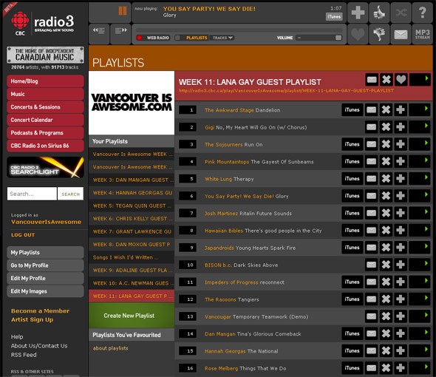The image size is (436, 377).
Task: Click the CBC Radio 3 logo
Action: pyautogui.click(x=43, y=24)
